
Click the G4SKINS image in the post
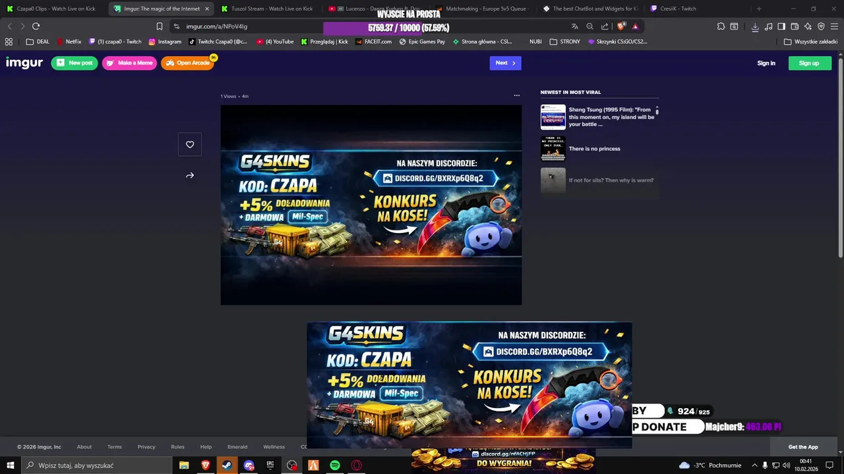[x=371, y=205]
